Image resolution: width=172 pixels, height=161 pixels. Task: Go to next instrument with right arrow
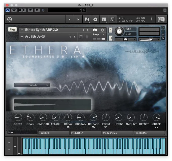(x=78, y=20)
